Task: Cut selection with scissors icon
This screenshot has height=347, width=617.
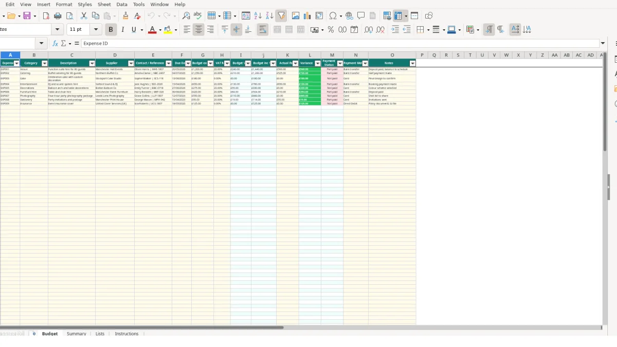Action: (84, 16)
